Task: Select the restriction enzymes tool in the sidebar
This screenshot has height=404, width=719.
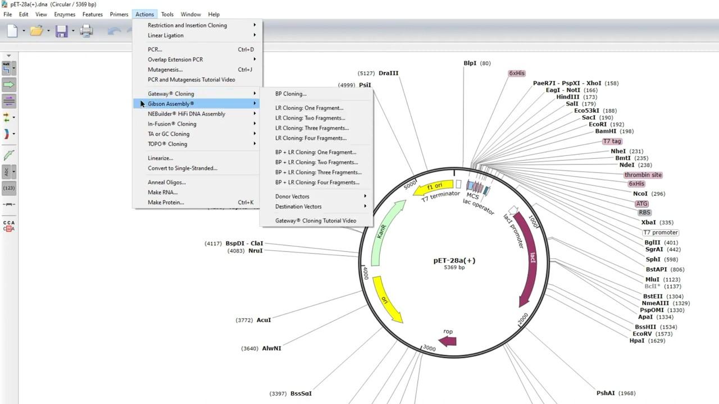Action: coord(8,68)
